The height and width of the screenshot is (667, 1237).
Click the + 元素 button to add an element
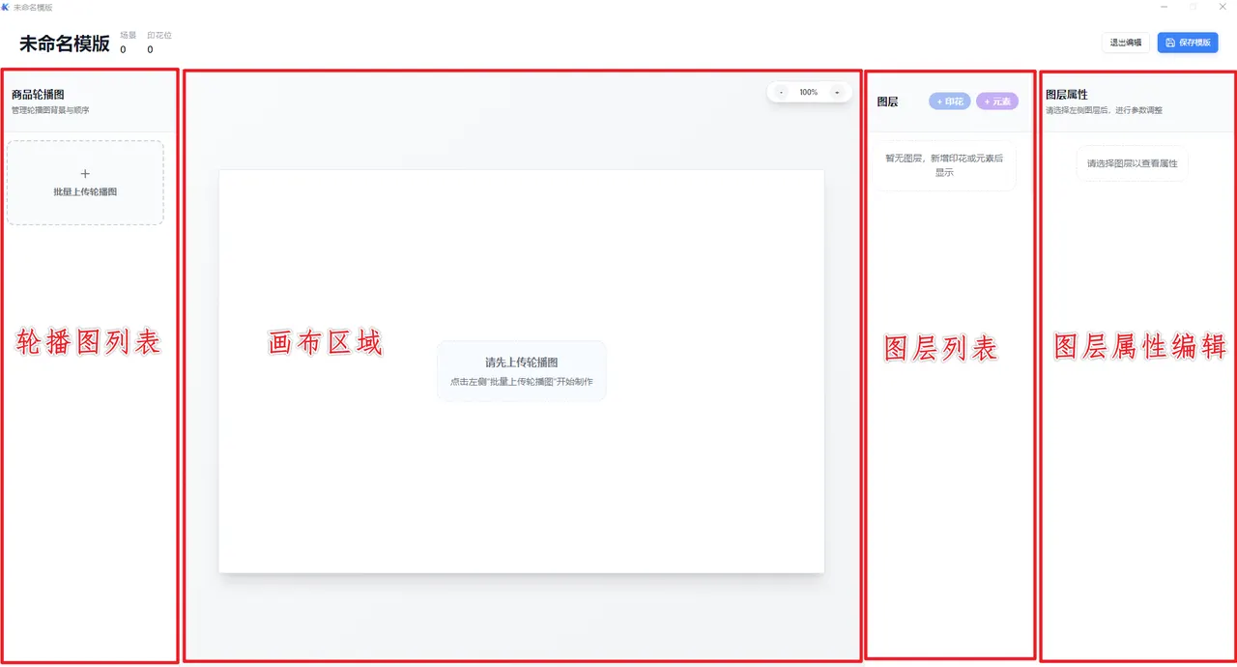tap(997, 101)
